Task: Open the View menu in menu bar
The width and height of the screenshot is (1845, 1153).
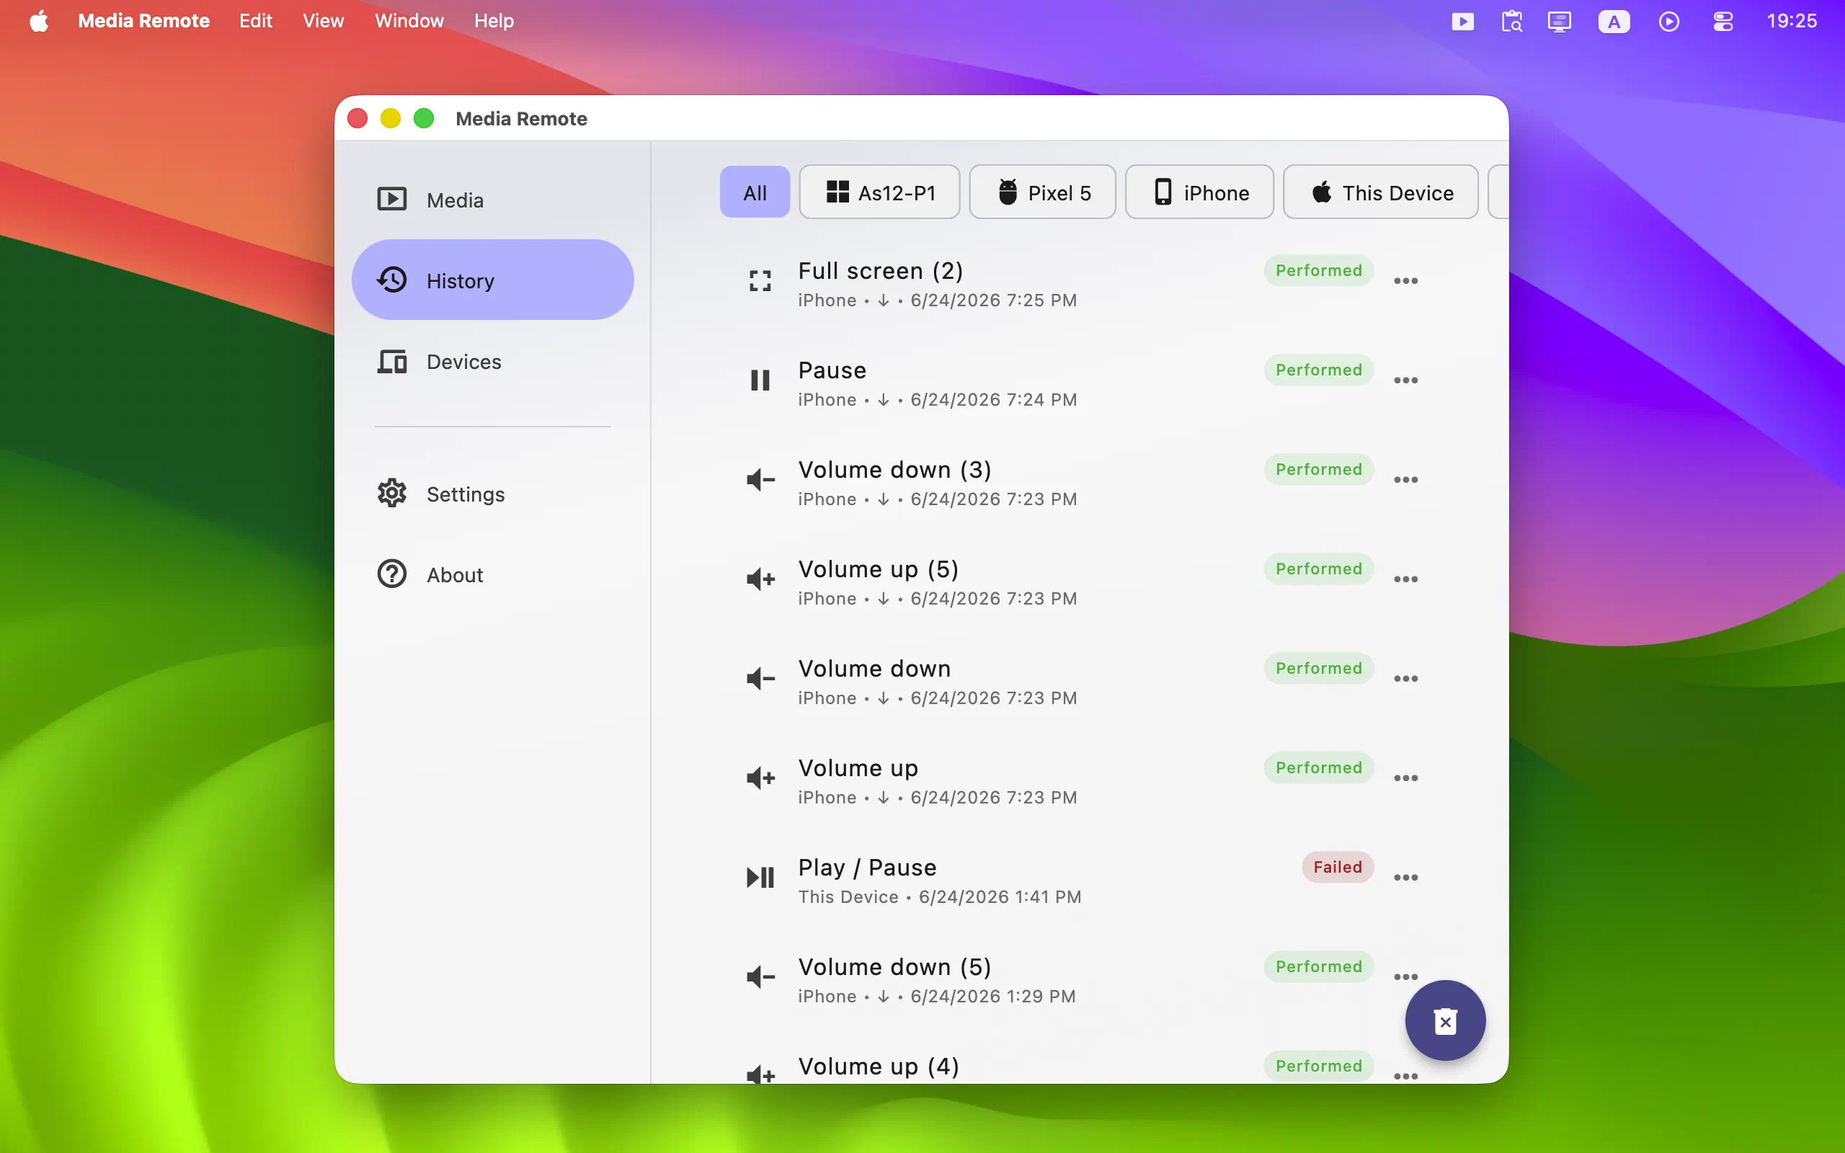Action: (x=322, y=21)
